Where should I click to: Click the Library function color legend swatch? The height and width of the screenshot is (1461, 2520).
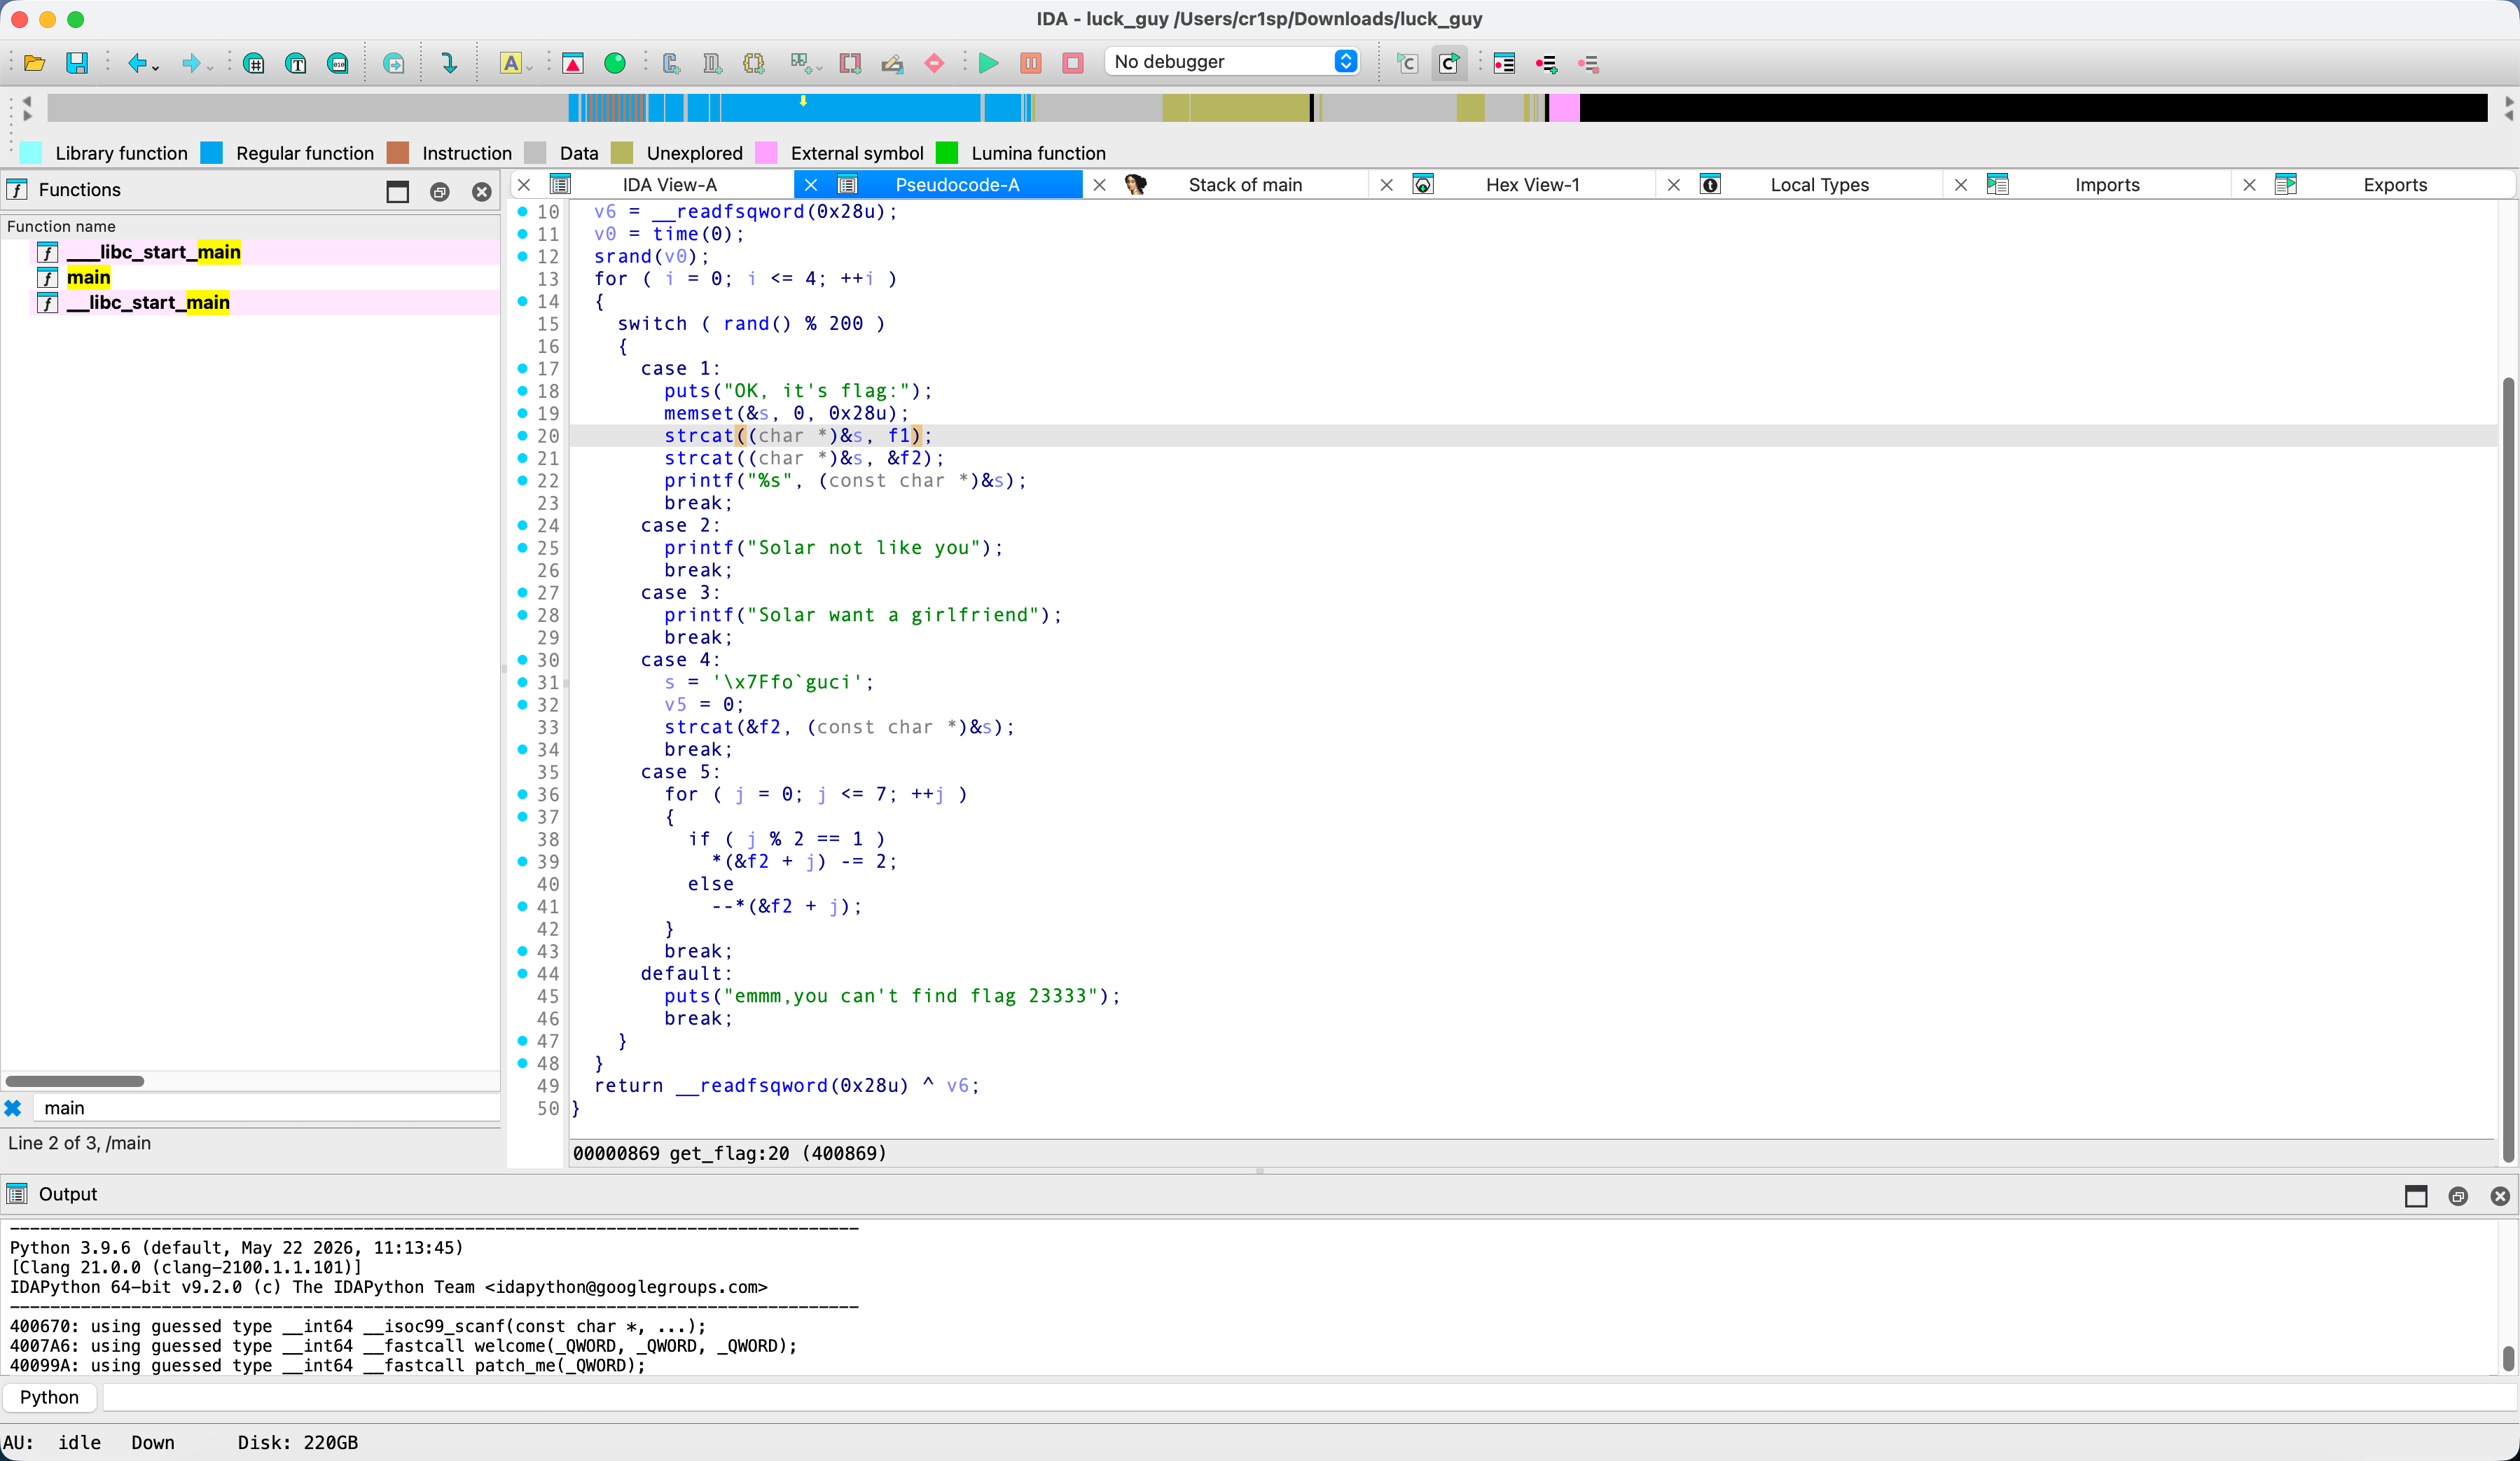click(31, 153)
